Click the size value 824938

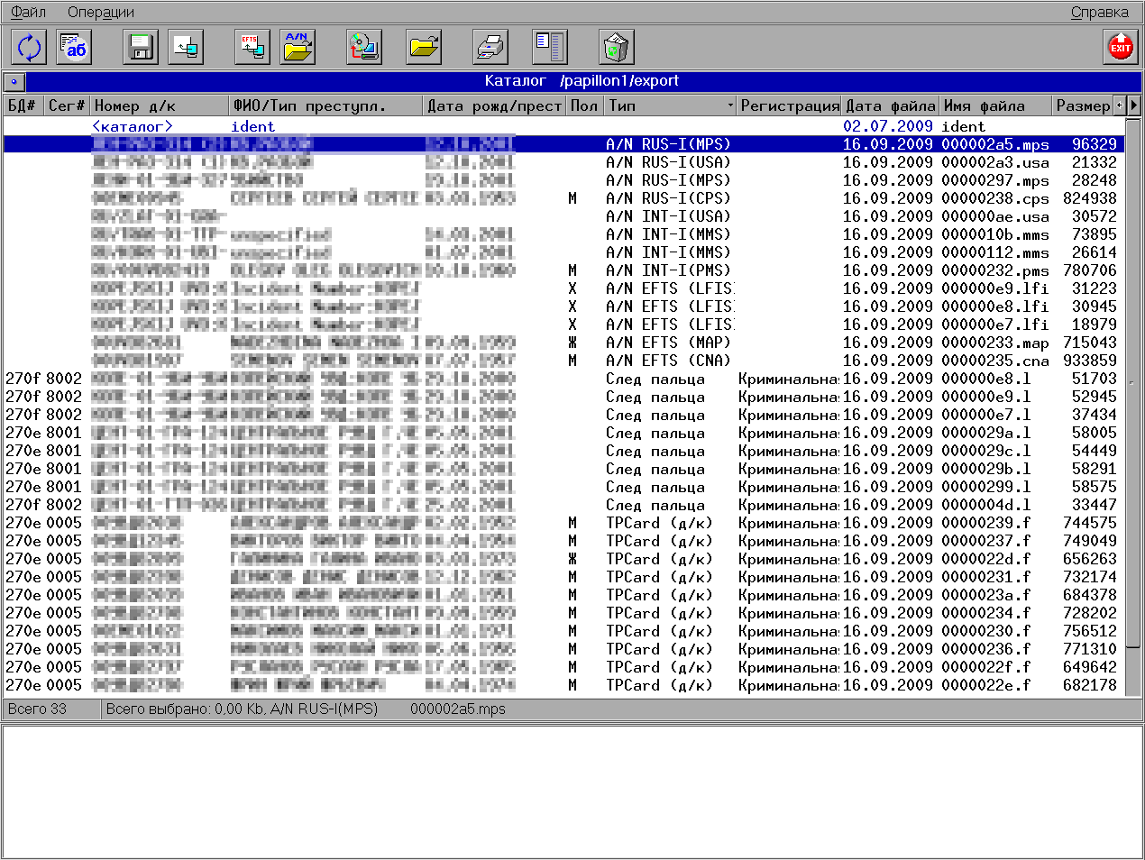click(x=1089, y=198)
